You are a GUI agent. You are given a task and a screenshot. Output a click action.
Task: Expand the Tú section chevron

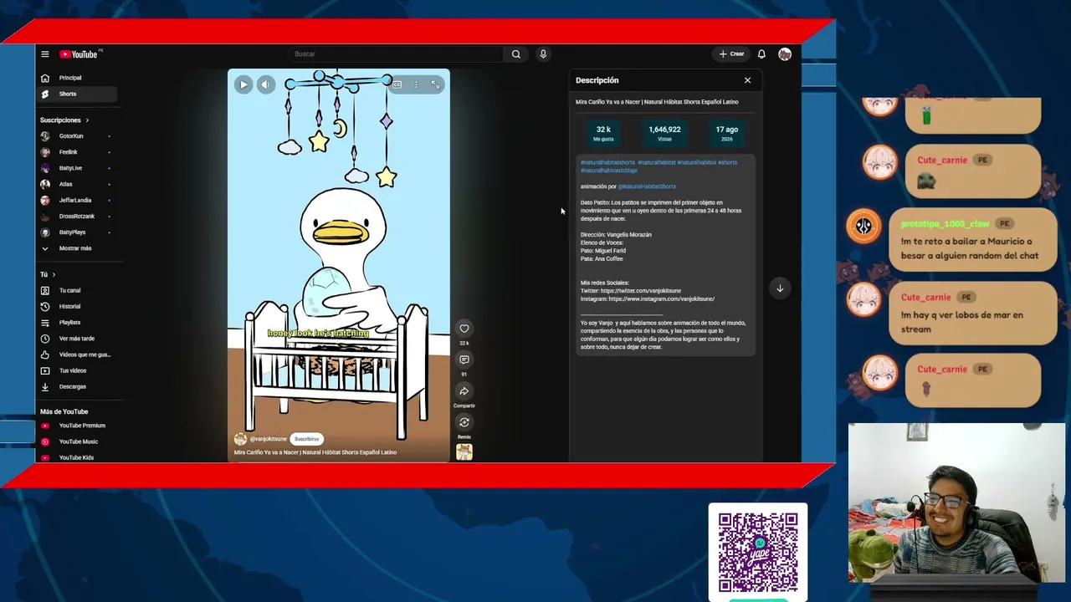click(54, 274)
